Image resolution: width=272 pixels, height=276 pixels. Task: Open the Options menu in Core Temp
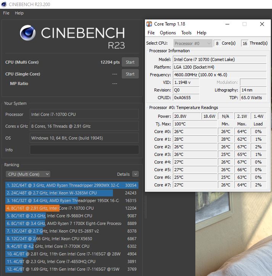pos(168,33)
